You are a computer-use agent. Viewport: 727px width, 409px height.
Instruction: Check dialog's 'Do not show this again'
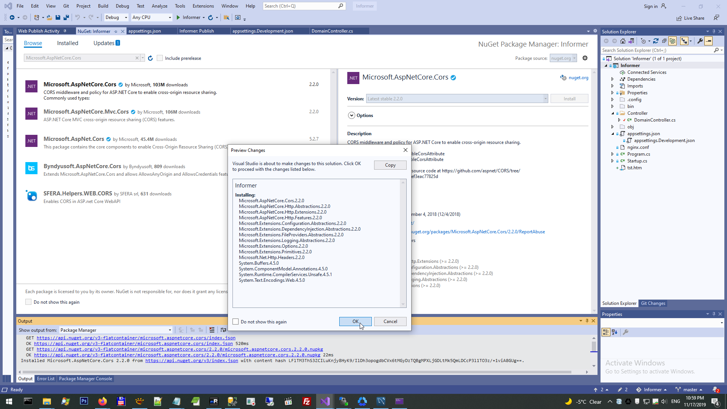point(236,322)
